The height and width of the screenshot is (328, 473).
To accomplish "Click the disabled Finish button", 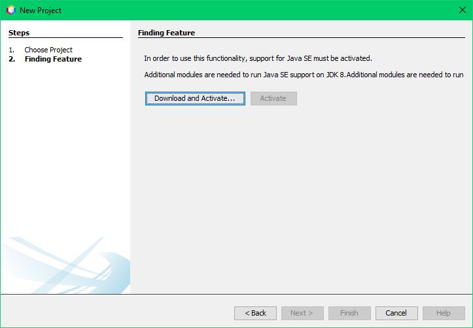I will [349, 313].
